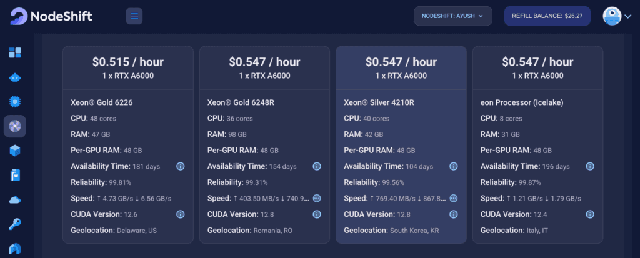Toggle the hamburger menu button
Viewport: 640px width, 258px height.
(134, 16)
